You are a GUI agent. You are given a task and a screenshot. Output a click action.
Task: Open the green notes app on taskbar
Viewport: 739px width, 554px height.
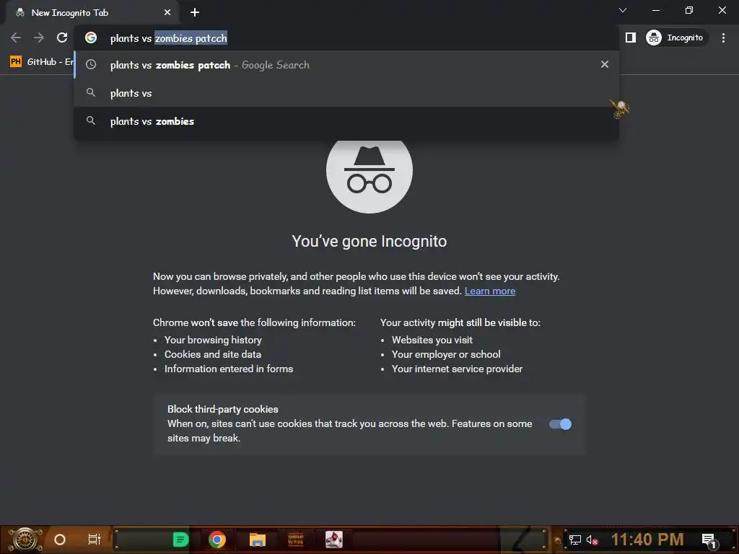coord(180,540)
